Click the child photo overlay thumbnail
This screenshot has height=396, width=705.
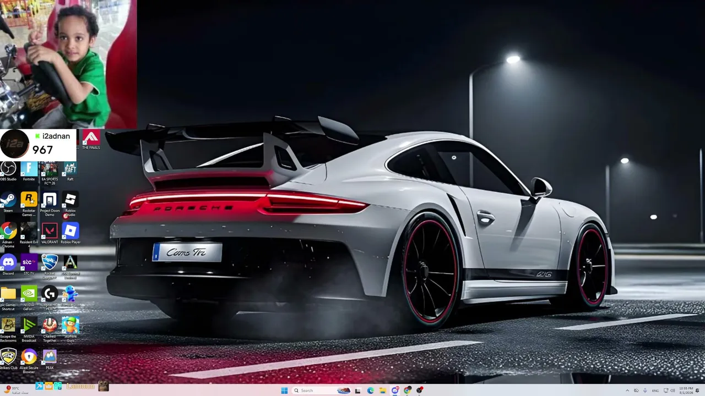(68, 64)
